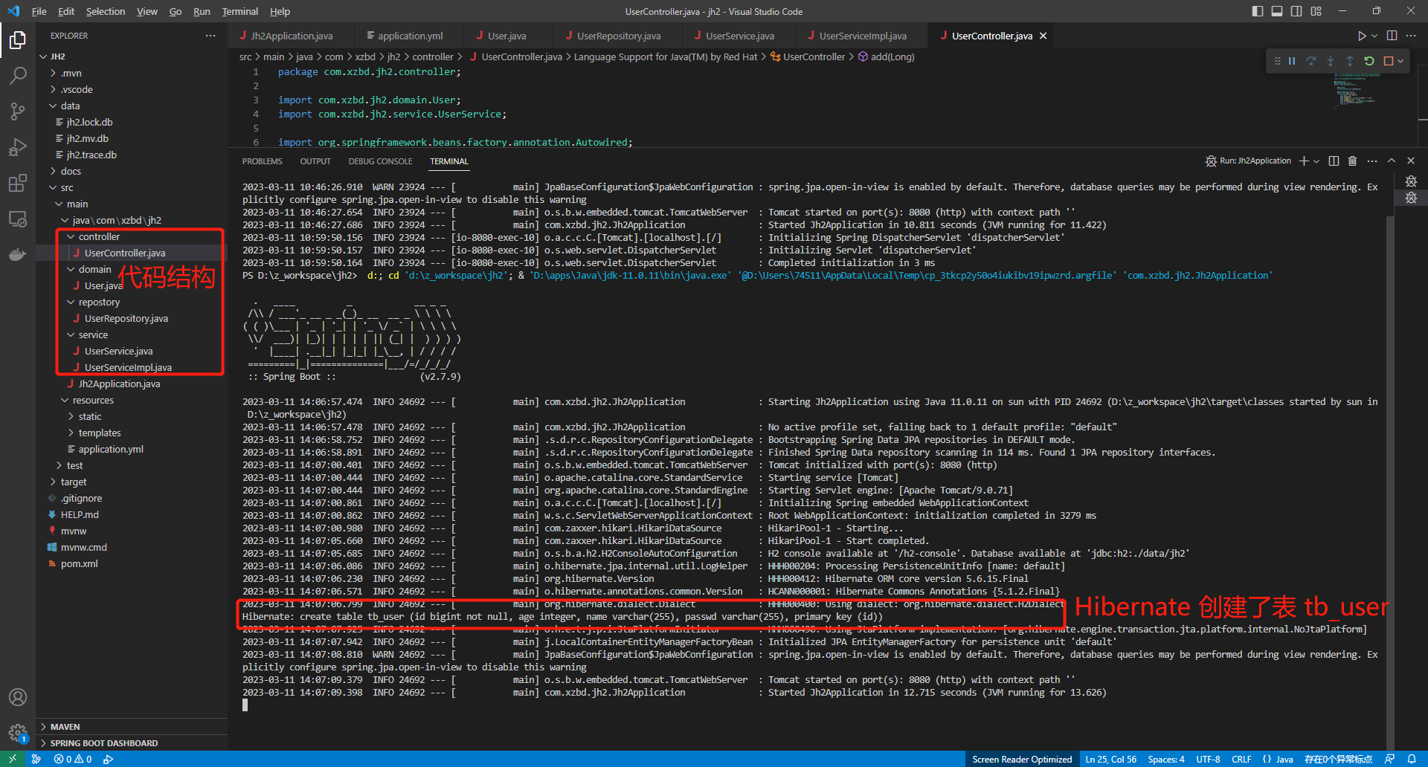Toggle Screen Reader Optimized status item
This screenshot has height=767, width=1428.
tap(1022, 759)
